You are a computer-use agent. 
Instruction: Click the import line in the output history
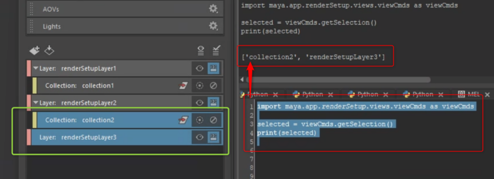[x=349, y=5]
